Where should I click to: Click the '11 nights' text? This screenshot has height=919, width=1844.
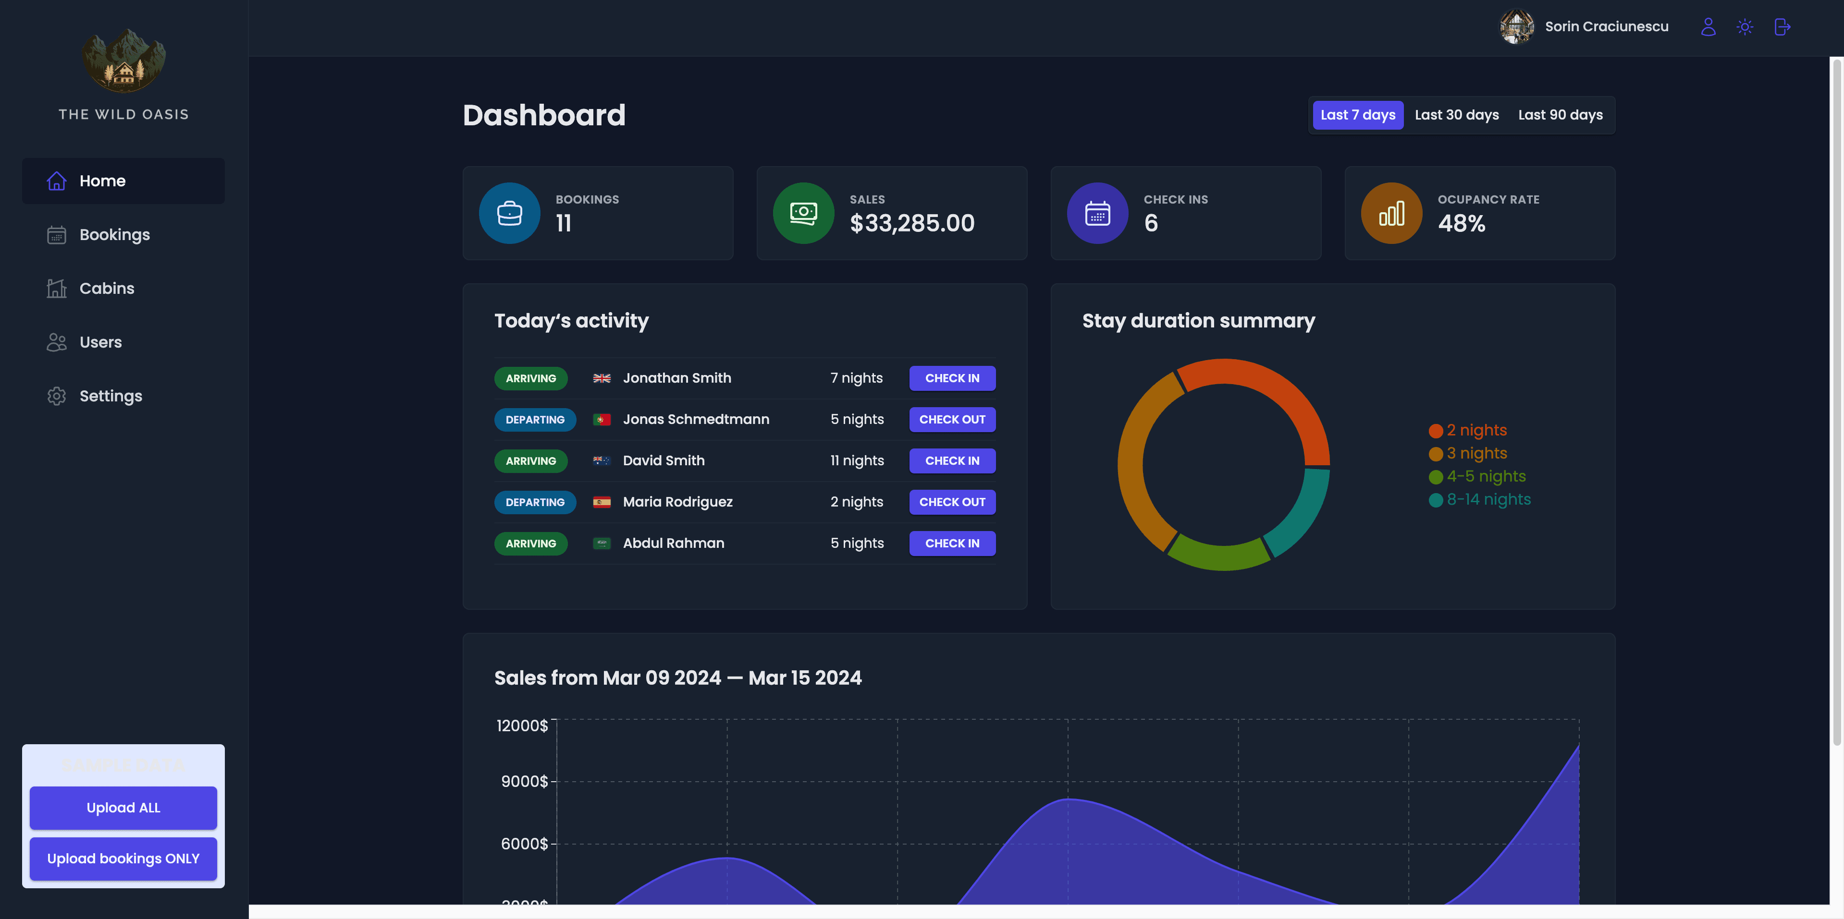coord(857,460)
